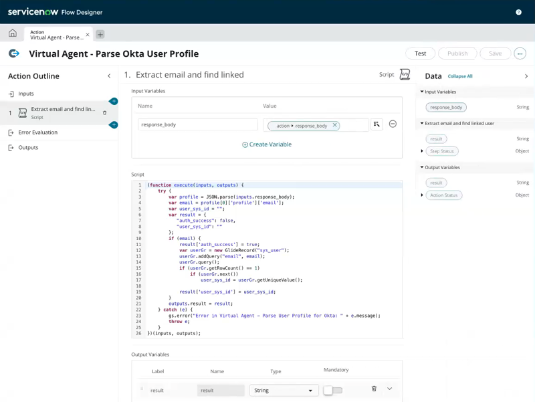Click the Error Evaluation arrow icon
Screen dimensions: 535x402
tap(11, 132)
